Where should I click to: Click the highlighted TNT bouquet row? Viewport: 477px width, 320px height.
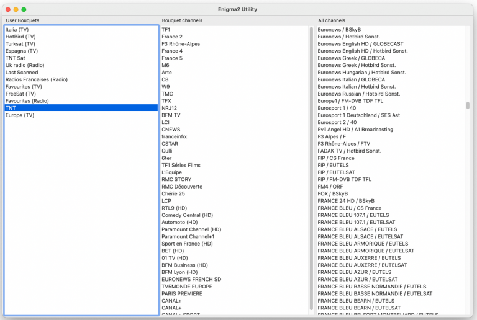81,108
